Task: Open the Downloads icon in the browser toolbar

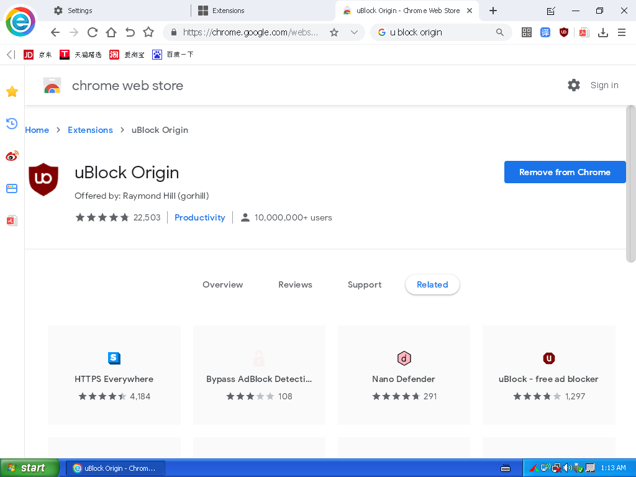Action: [602, 32]
